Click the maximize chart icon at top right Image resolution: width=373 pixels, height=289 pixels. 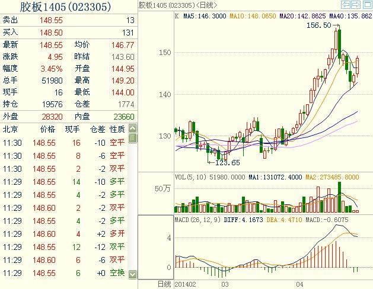(366, 5)
